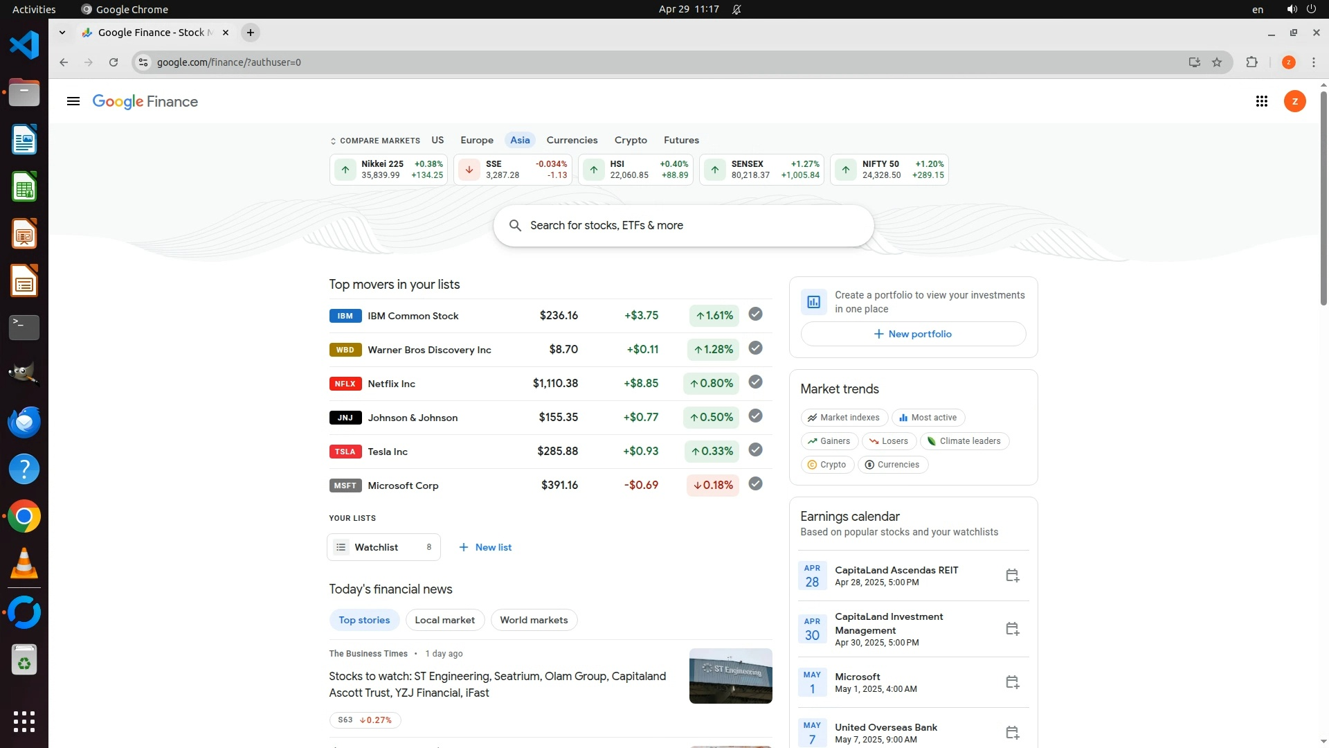
Task: Toggle the Netflix Inc watchlist checkmark
Action: 755,382
